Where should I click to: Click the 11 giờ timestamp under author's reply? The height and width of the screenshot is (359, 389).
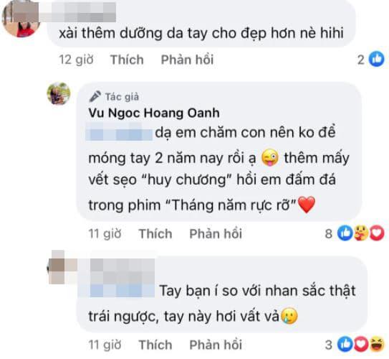click(105, 233)
